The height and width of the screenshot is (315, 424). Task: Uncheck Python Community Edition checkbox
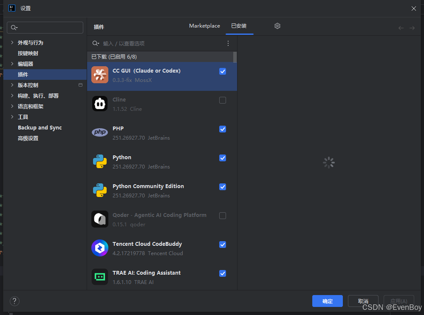223,187
